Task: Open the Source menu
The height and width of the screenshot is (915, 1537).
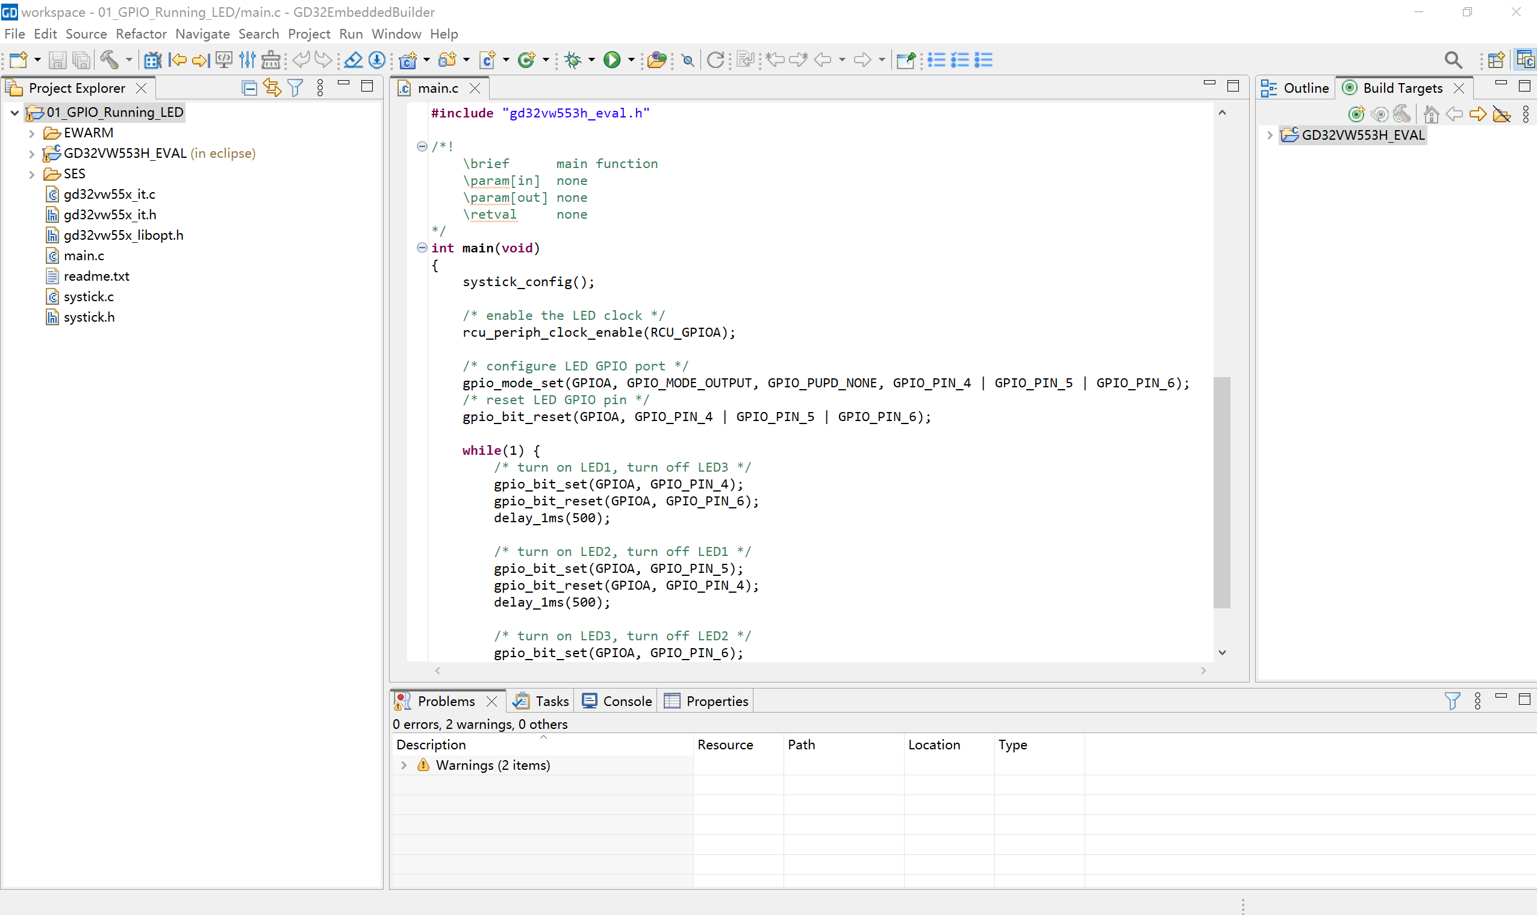Action: pos(86,34)
